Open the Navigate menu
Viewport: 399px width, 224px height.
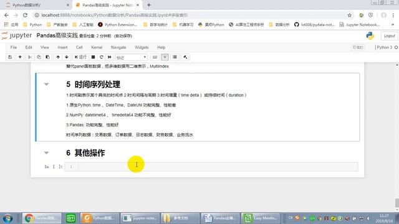(x=118, y=47)
